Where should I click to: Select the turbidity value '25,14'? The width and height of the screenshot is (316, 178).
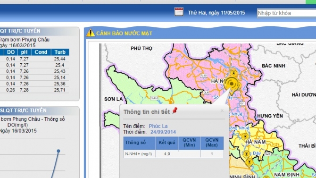tap(59, 78)
